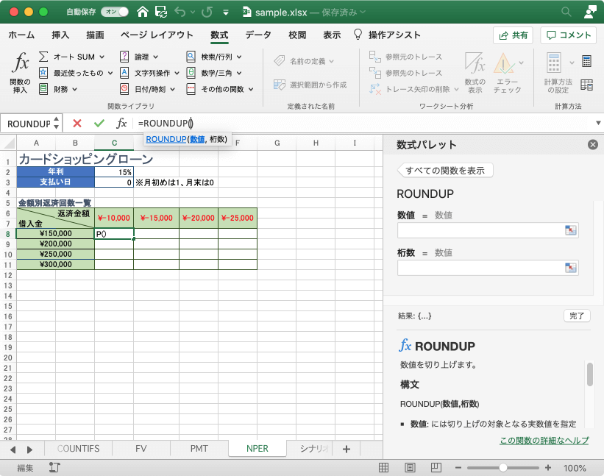The width and height of the screenshot is (604, 476).
Task: Click the 共有 share button
Action: [x=513, y=35]
